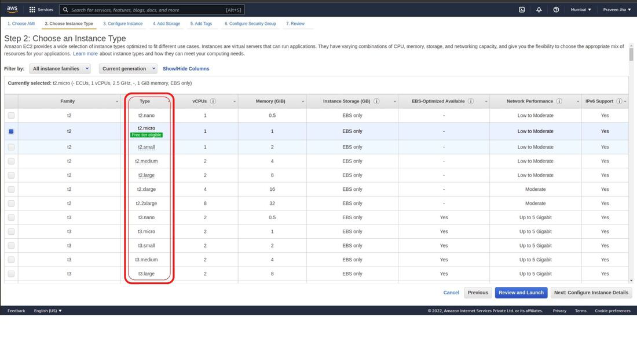This screenshot has height=358, width=637.
Task: Click the Free tier eligible badge
Action: coord(147,135)
